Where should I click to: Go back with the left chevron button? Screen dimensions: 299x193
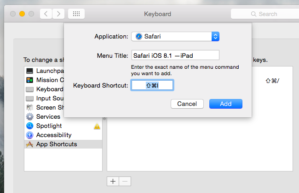tap(46, 14)
